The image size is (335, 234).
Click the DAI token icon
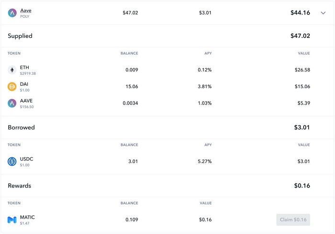(12, 86)
